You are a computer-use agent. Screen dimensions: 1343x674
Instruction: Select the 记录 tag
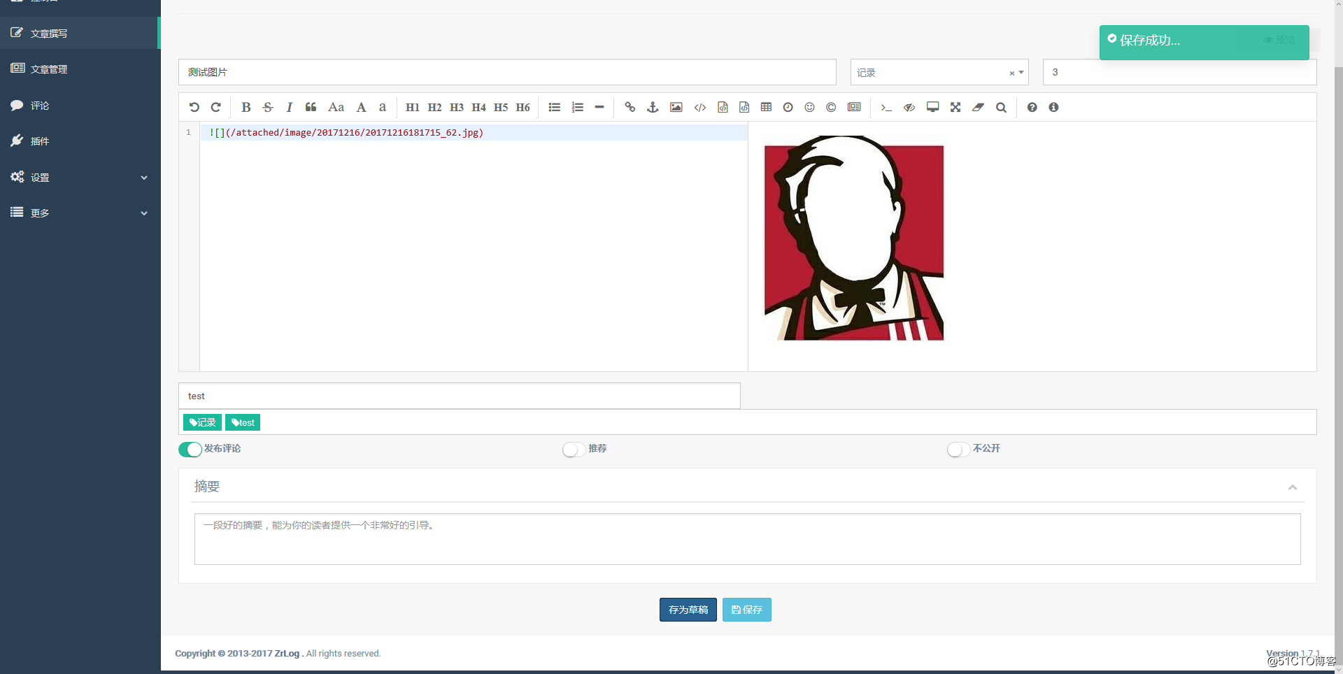pos(202,422)
